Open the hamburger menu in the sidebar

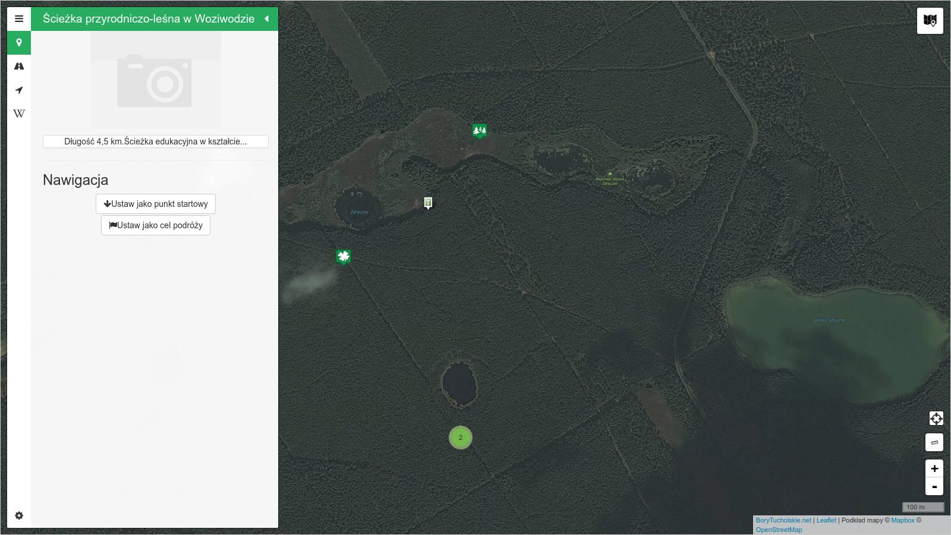coord(19,19)
